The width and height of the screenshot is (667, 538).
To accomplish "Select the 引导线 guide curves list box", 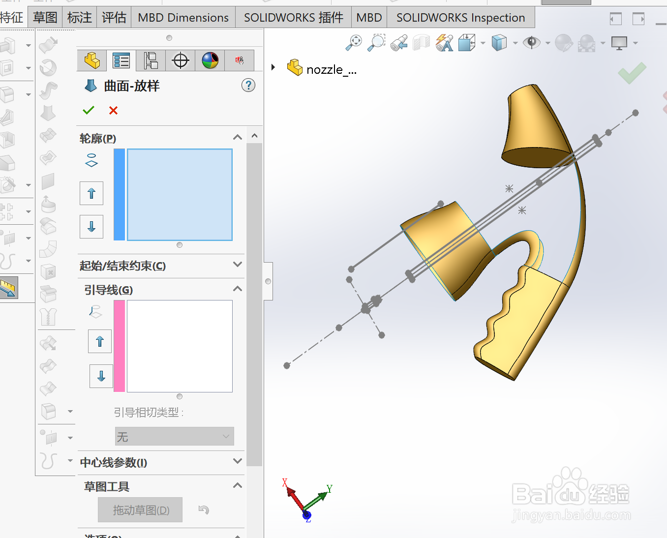I will coord(180,346).
